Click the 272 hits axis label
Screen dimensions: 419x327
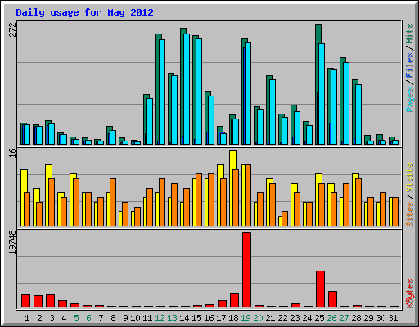pyautogui.click(x=12, y=30)
